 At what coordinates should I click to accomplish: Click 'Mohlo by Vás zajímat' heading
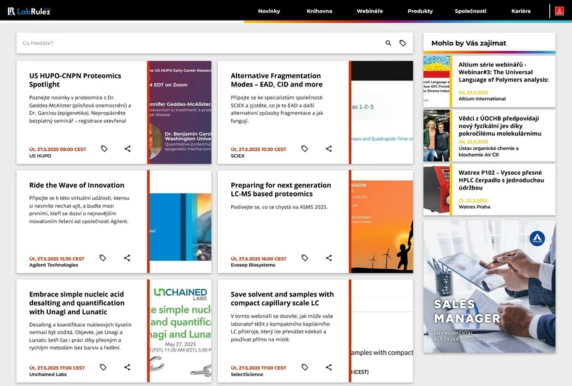(468, 43)
